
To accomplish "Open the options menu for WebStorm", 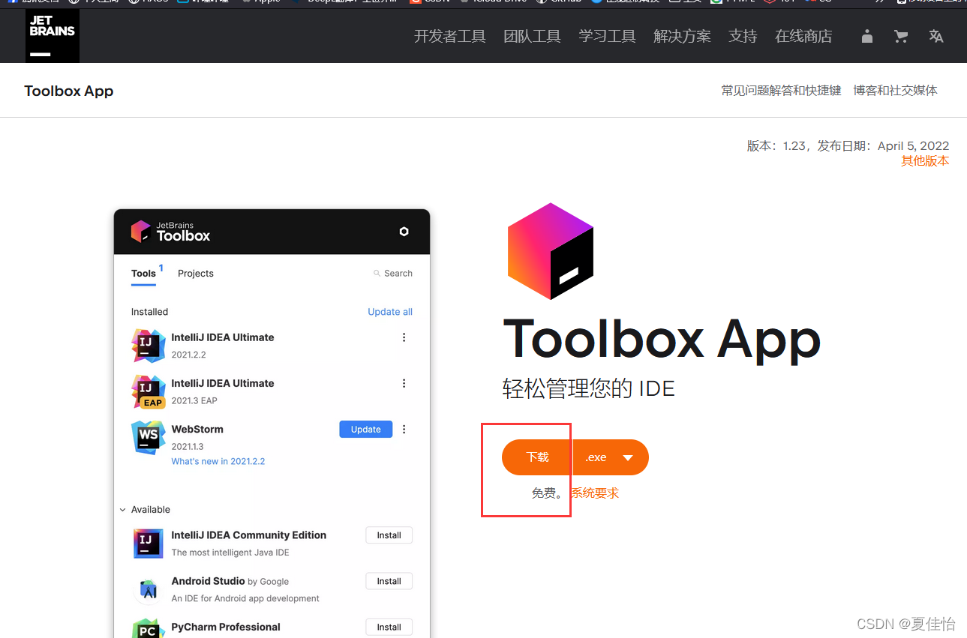I will [404, 430].
